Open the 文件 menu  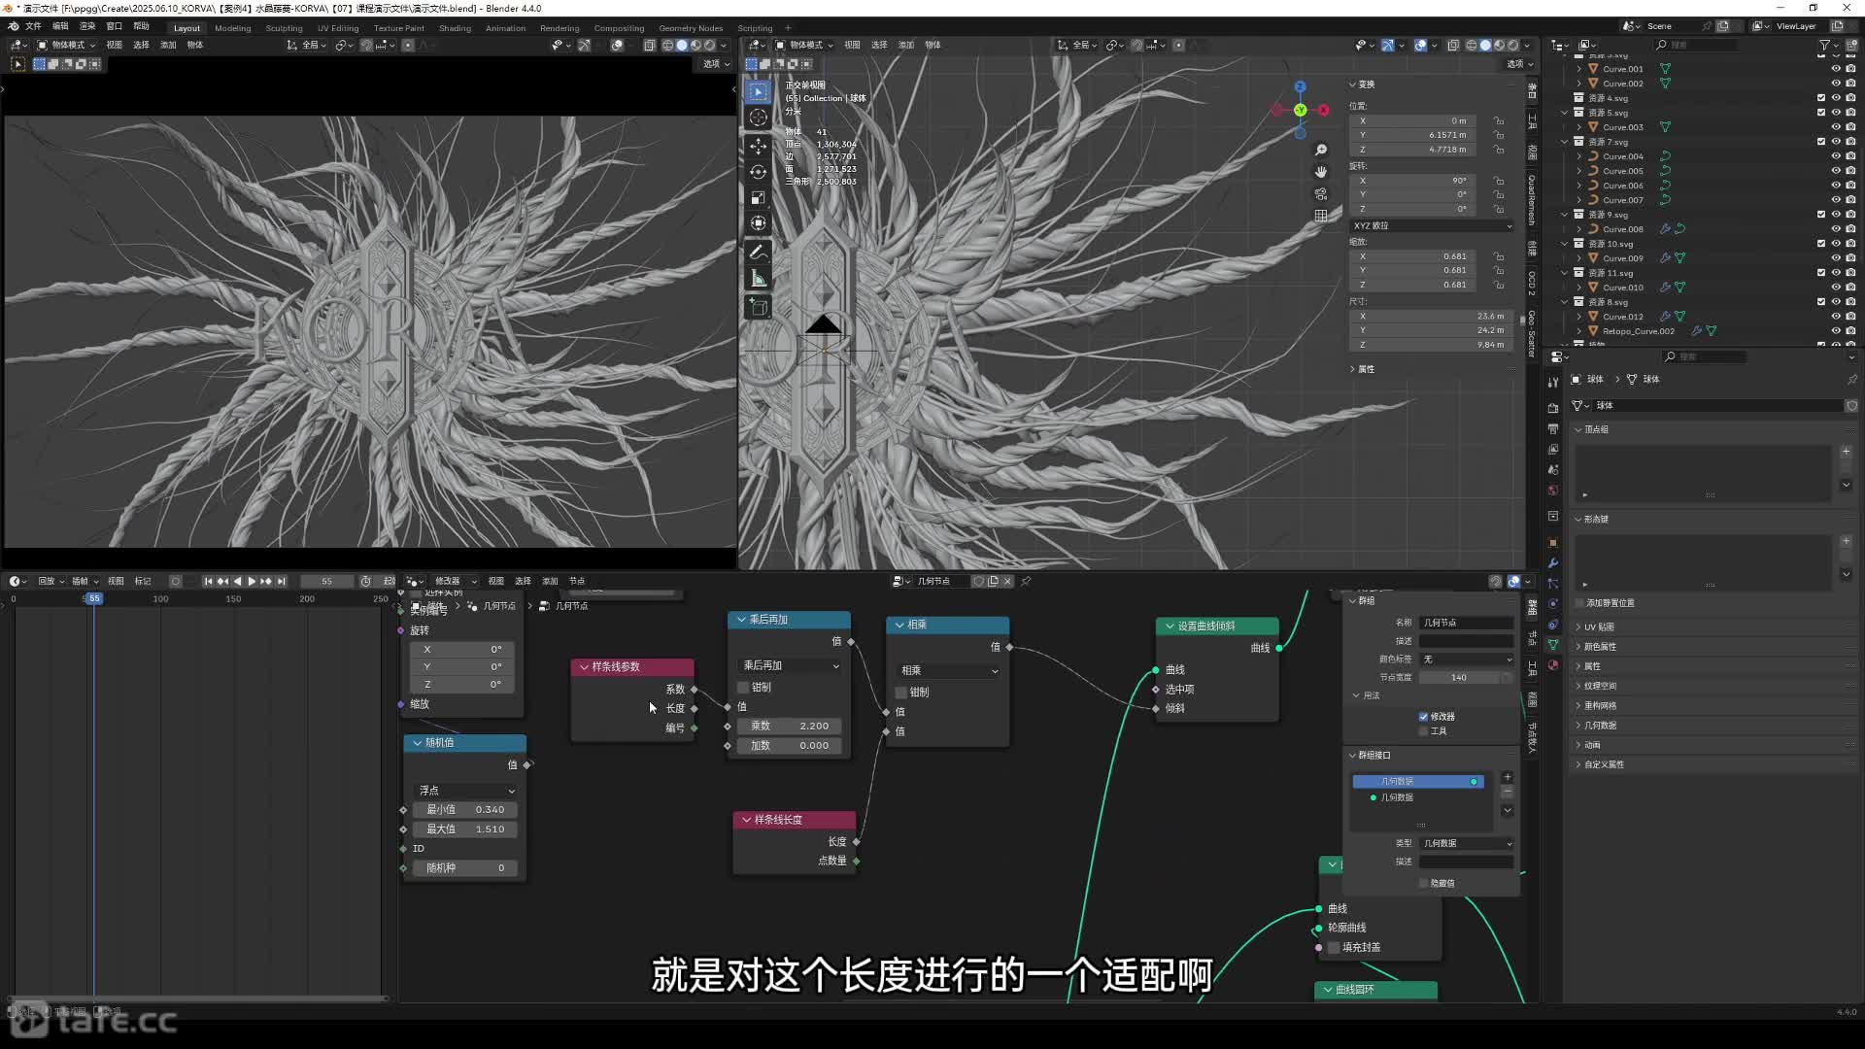click(x=33, y=26)
